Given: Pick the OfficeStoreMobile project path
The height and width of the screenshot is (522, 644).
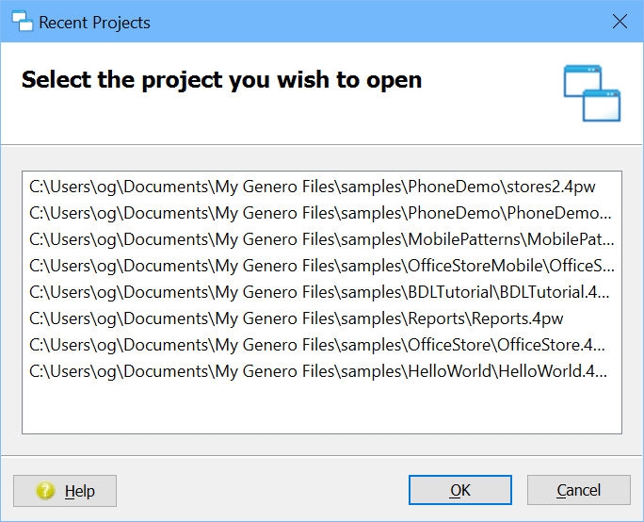Looking at the screenshot, I should pyautogui.click(x=320, y=266).
